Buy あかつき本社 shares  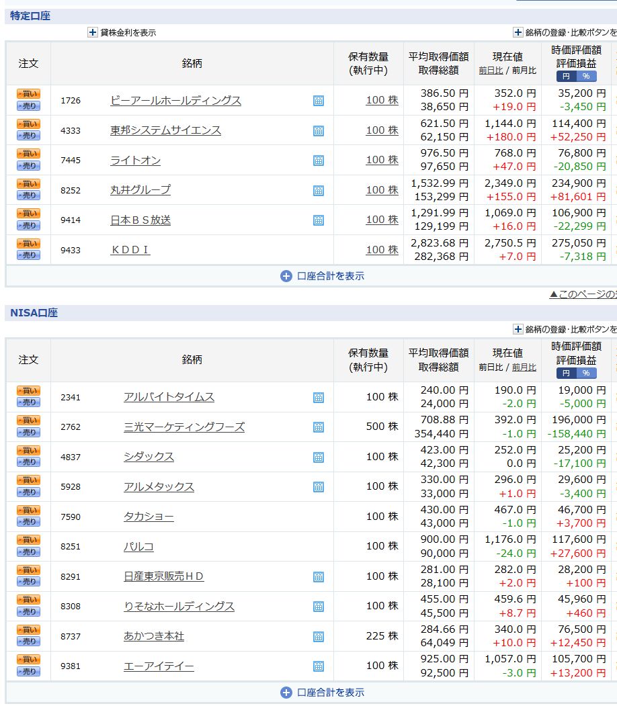(28, 629)
